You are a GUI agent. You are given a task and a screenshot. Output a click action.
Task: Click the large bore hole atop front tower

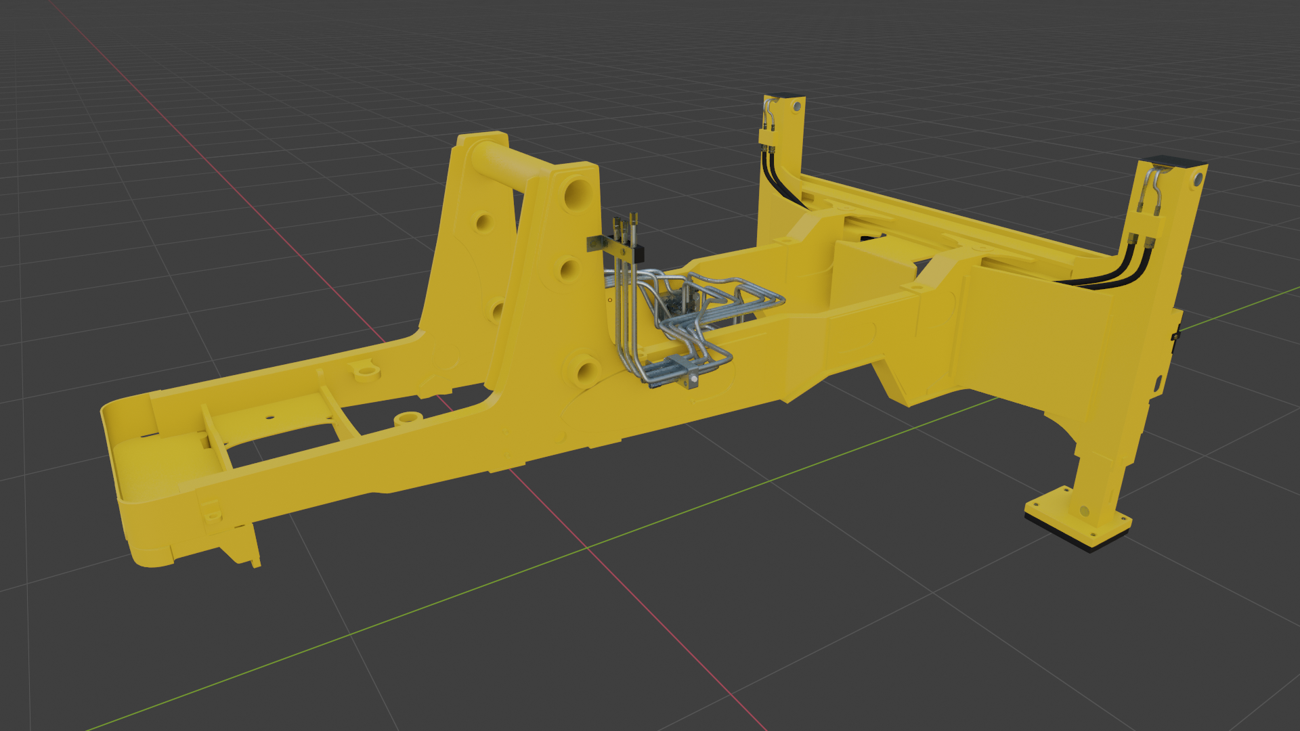pyautogui.click(x=578, y=194)
